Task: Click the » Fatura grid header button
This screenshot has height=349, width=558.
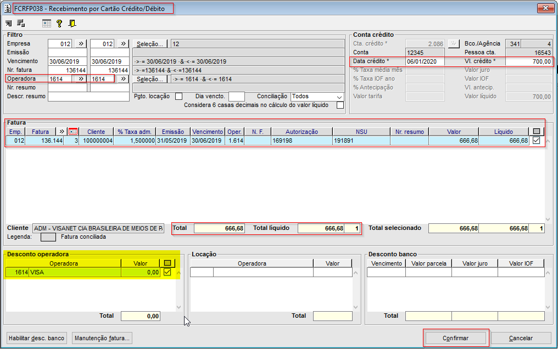Action: pos(62,132)
